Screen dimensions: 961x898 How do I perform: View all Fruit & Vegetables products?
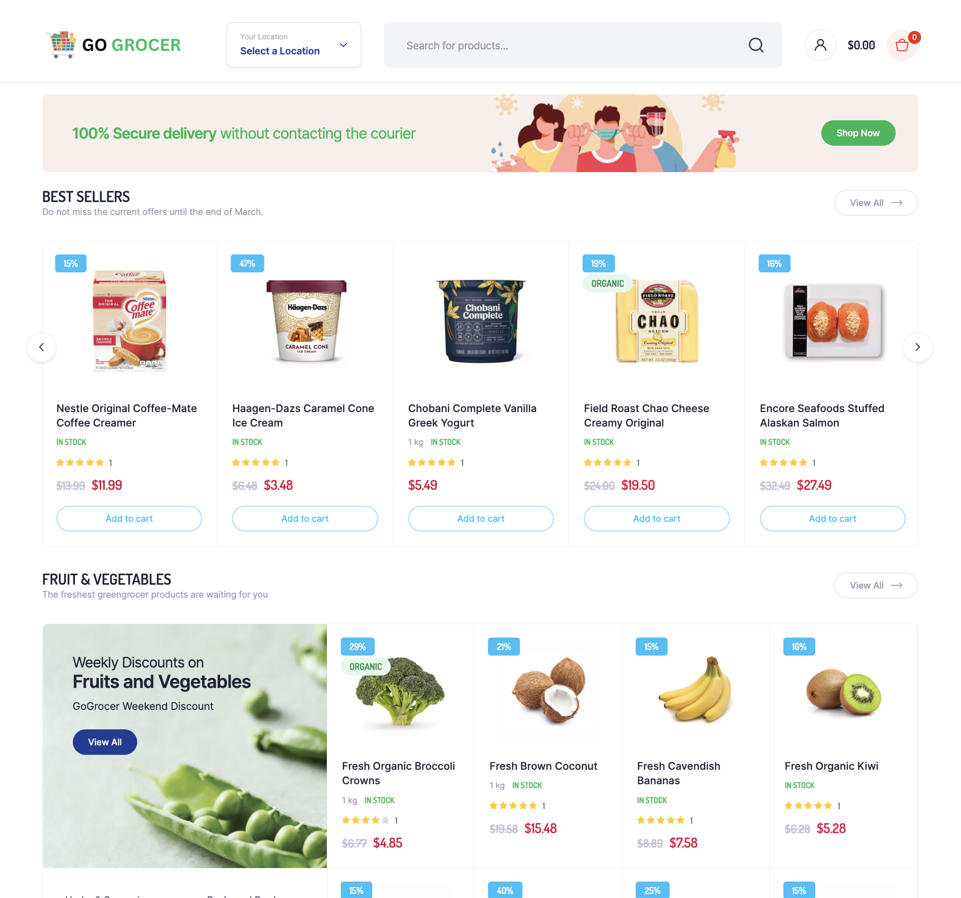[876, 585]
